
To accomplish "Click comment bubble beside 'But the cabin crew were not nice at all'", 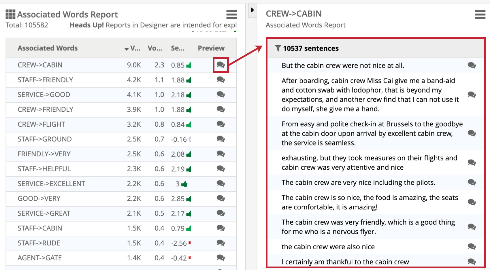I will 472,65.
